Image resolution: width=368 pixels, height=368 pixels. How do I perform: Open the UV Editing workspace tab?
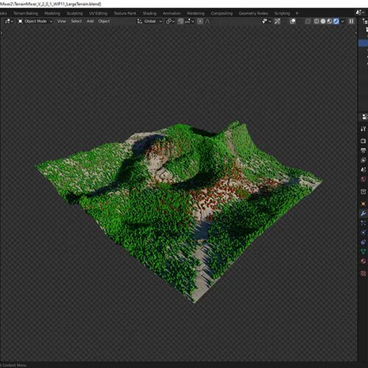(98, 13)
